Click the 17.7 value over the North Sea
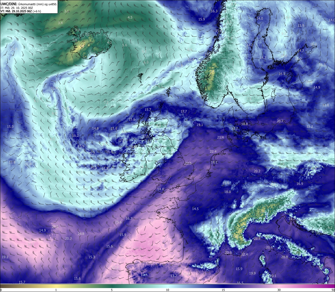Screen dimensions: 335x292 pyautogui.click(x=184, y=112)
